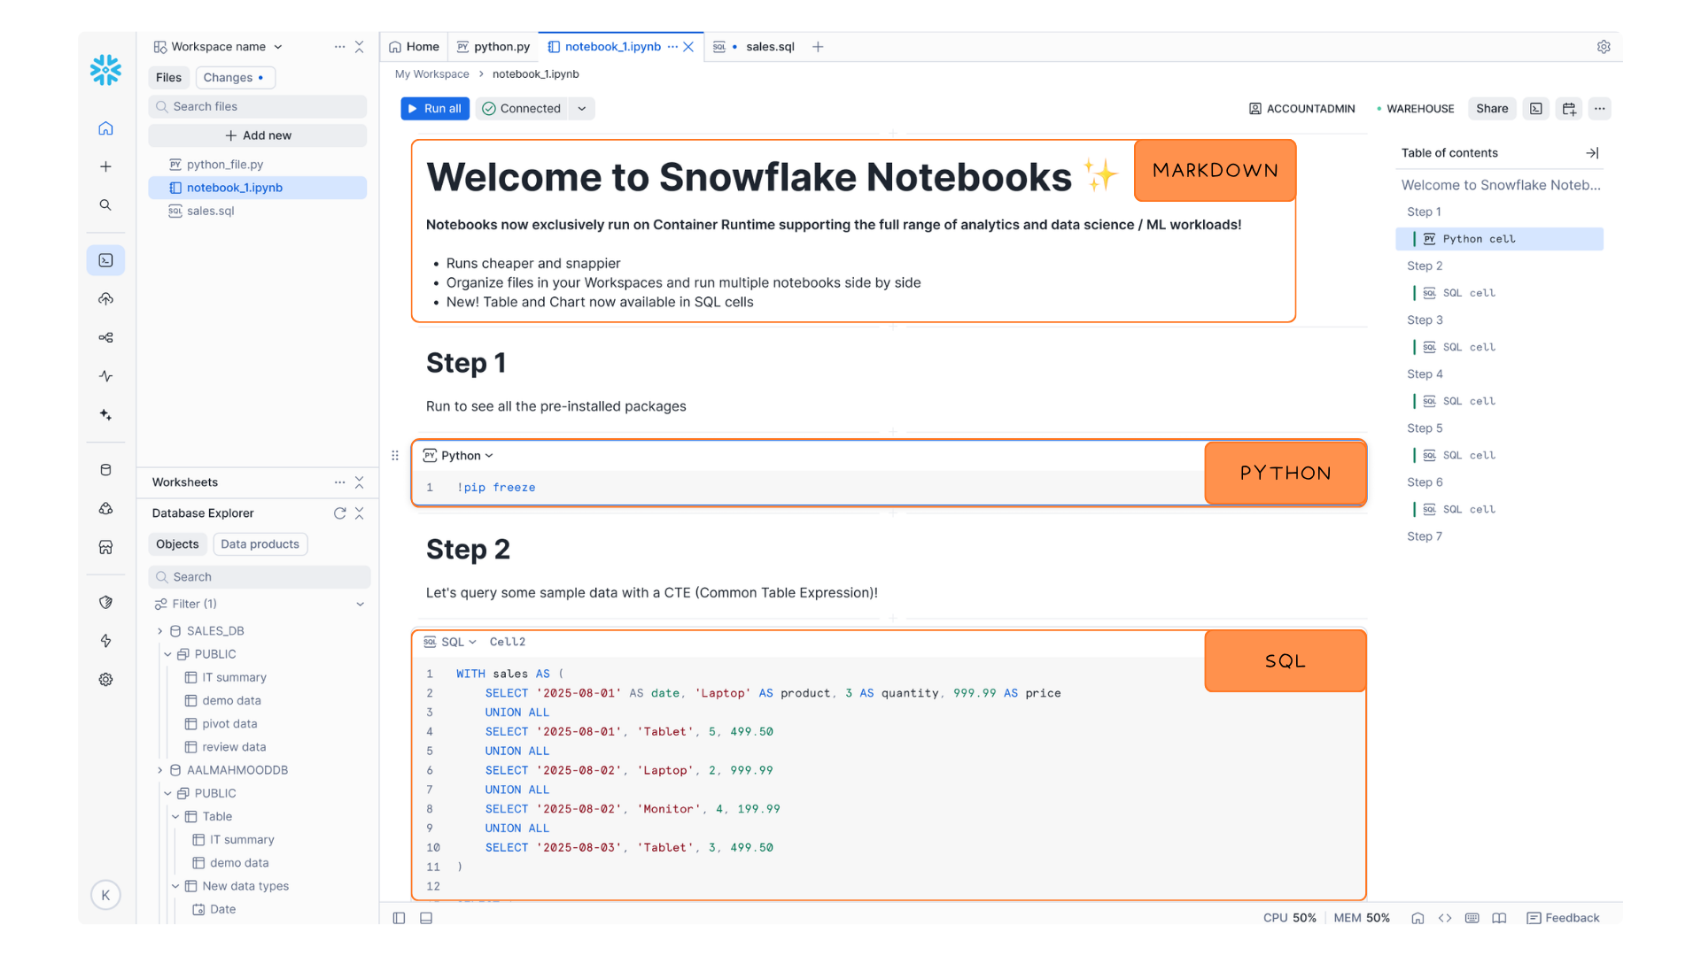This screenshot has width=1701, height=956.
Task: Click the Share button
Action: [x=1492, y=109]
